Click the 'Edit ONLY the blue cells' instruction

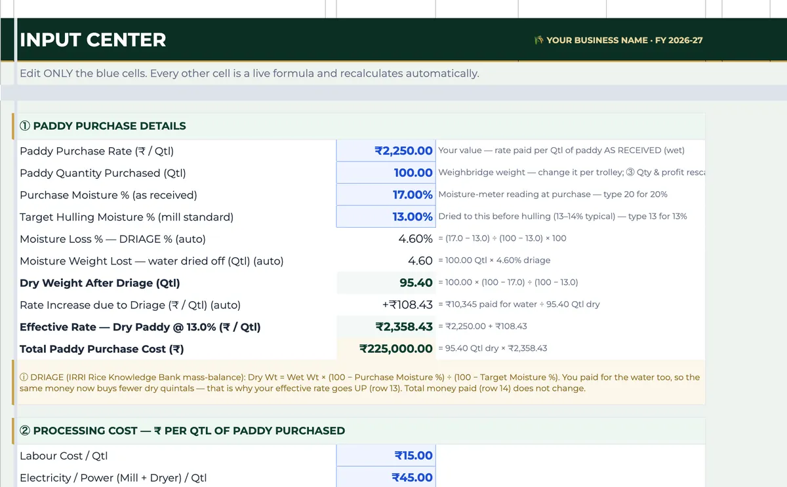pyautogui.click(x=249, y=73)
